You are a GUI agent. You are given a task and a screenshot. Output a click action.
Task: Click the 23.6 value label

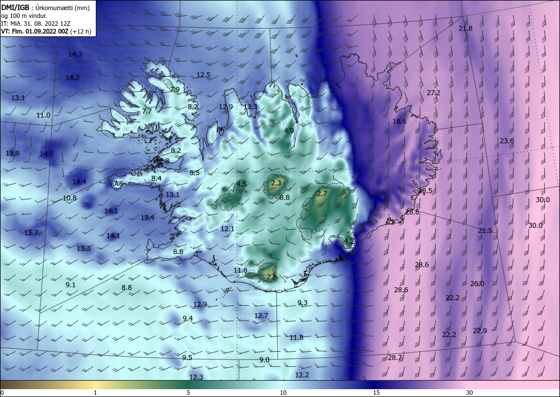tap(506, 141)
